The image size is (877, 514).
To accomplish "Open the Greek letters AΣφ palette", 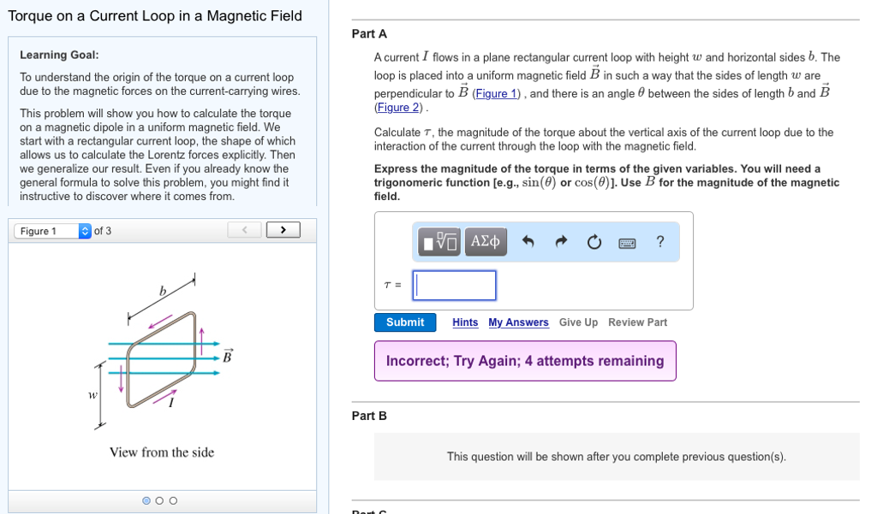I will 486,242.
